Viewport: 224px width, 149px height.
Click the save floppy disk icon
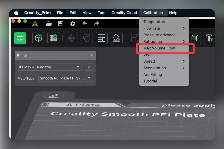click(x=61, y=23)
